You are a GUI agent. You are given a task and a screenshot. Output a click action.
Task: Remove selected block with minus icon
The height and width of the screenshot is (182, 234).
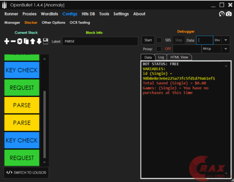click(13, 41)
